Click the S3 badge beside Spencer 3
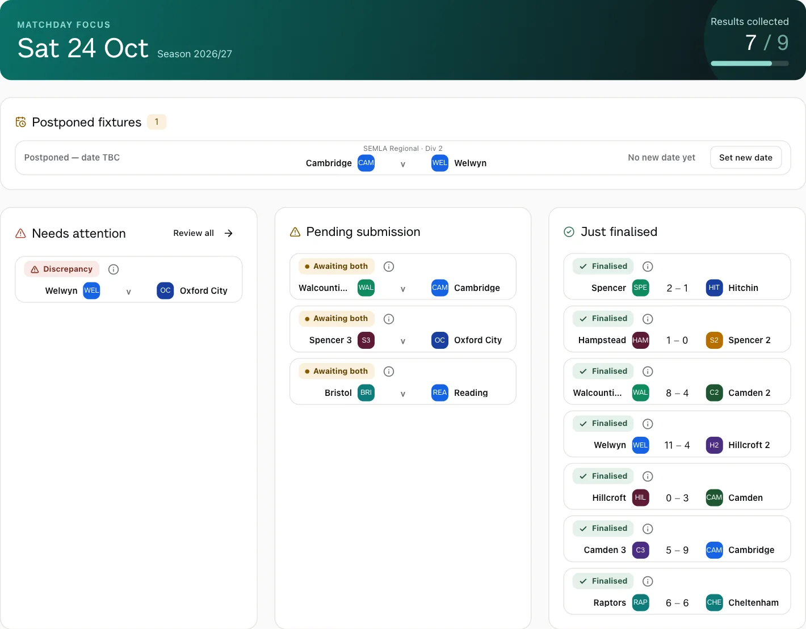Screen dimensions: 806x629 366,340
